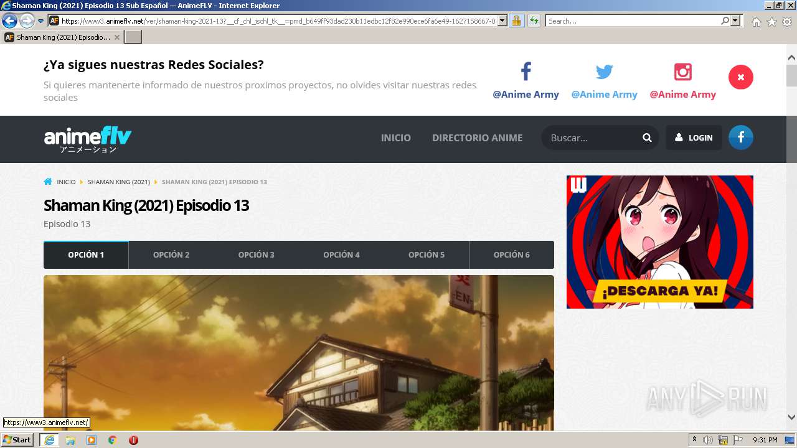Open the search provider dropdown arrow
Viewport: 797px width, 448px height.
point(736,21)
